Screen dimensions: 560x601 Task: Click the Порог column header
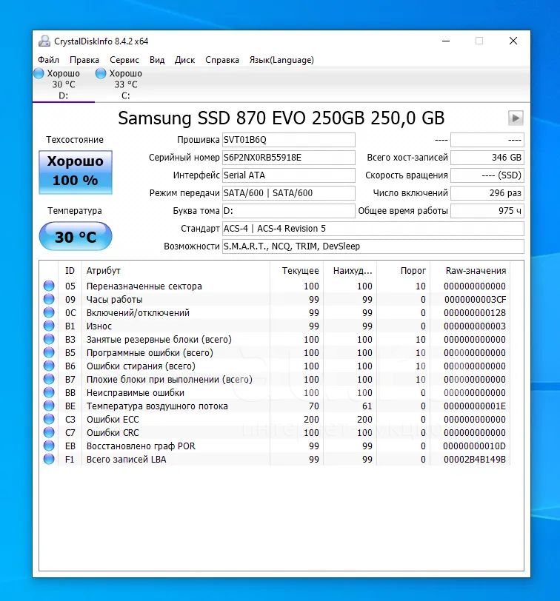click(x=404, y=271)
